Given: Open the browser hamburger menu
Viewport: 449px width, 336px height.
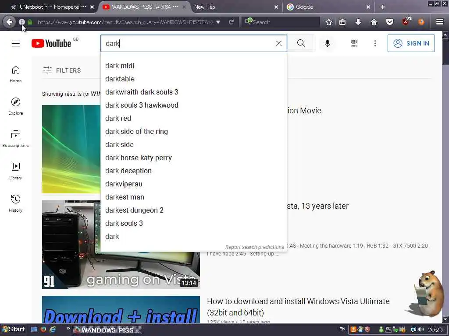Looking at the screenshot, I should click(440, 22).
